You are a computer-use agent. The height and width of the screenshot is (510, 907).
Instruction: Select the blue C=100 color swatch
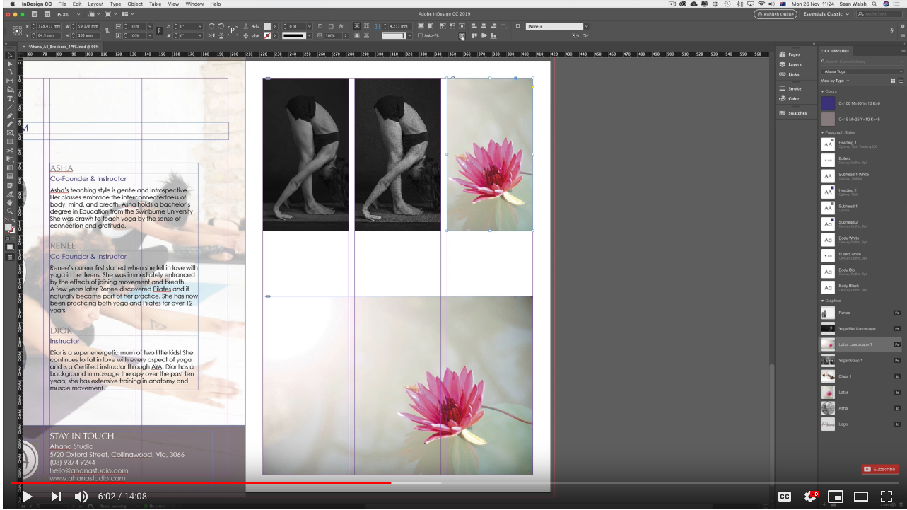point(828,104)
